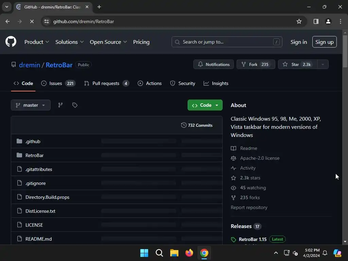The width and height of the screenshot is (348, 261).
Task: Expand the green Code dropdown
Action: tap(205, 105)
